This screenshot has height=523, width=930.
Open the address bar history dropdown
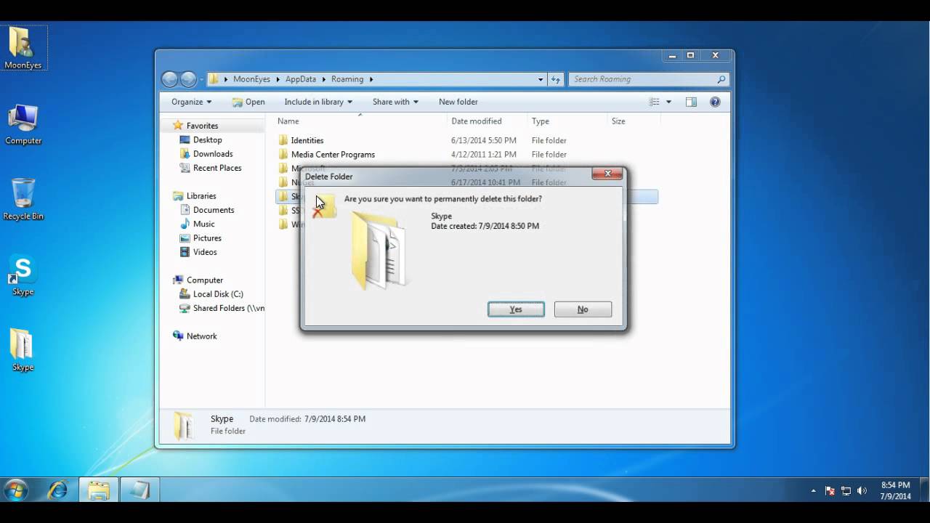[x=541, y=79]
